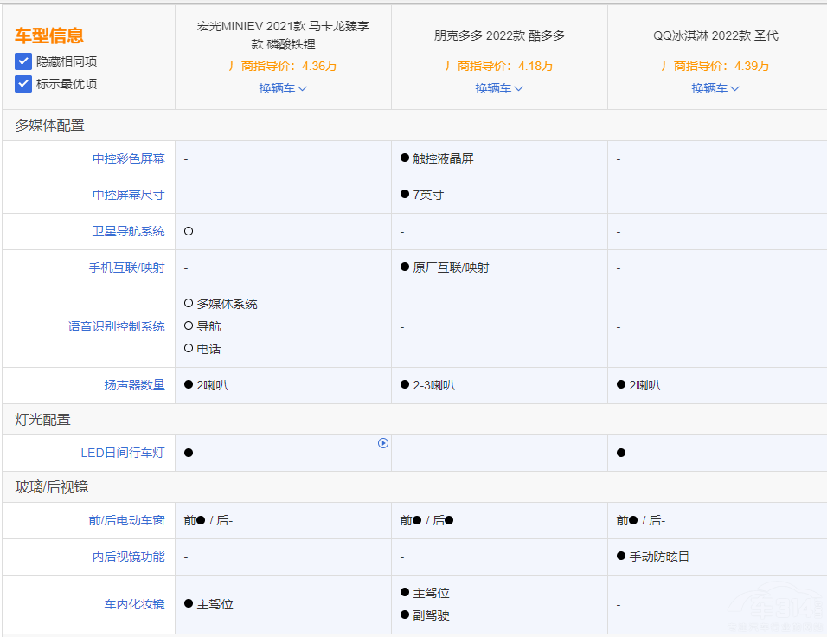Screen dimensions: 827x637
Task: Click the QQ冰淇淋 2022款 圣代 title
Action: (715, 35)
